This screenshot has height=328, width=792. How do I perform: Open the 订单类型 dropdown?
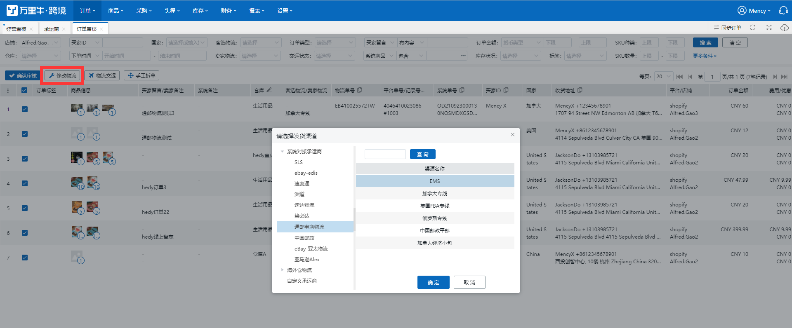(x=335, y=42)
